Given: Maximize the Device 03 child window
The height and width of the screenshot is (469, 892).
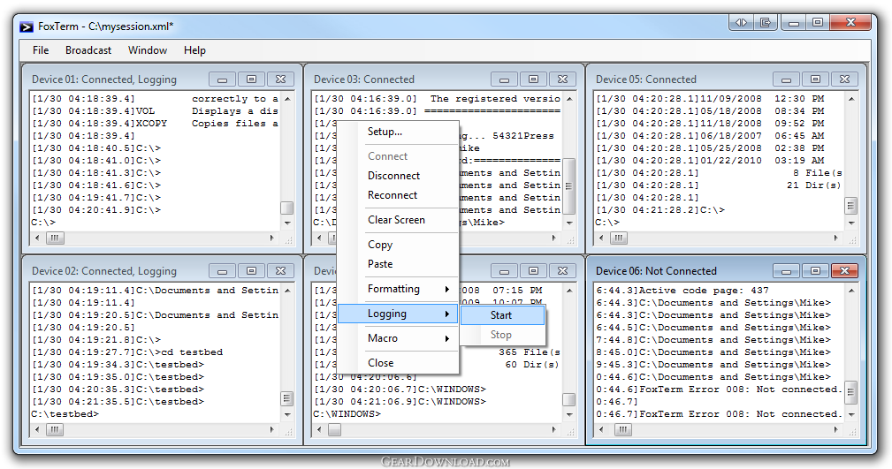Looking at the screenshot, I should (x=534, y=79).
